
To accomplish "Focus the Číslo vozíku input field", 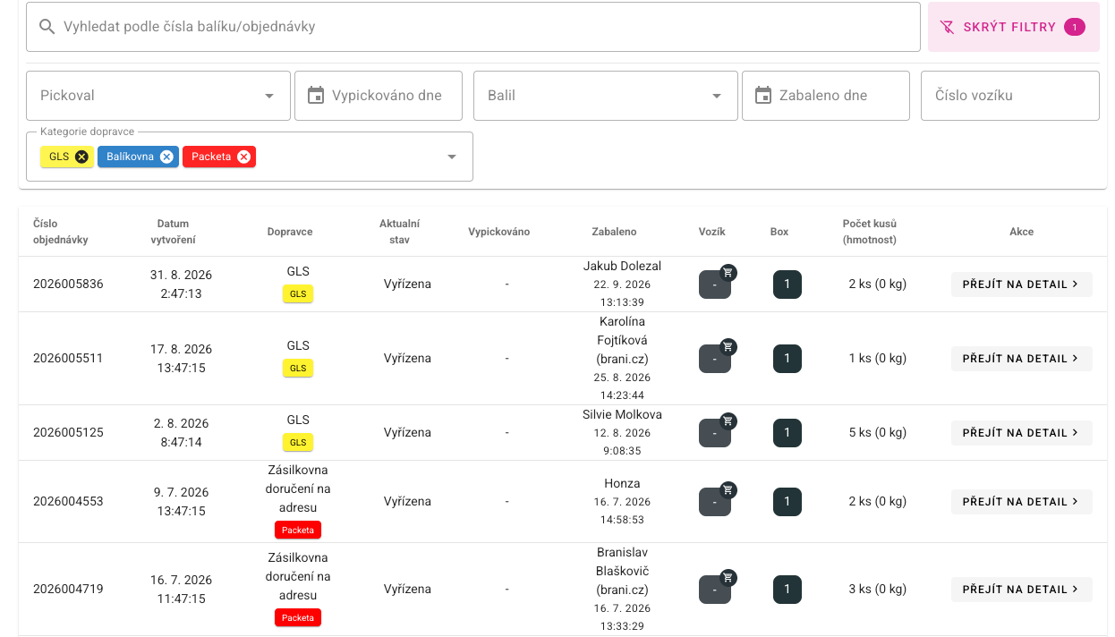I will point(1010,96).
